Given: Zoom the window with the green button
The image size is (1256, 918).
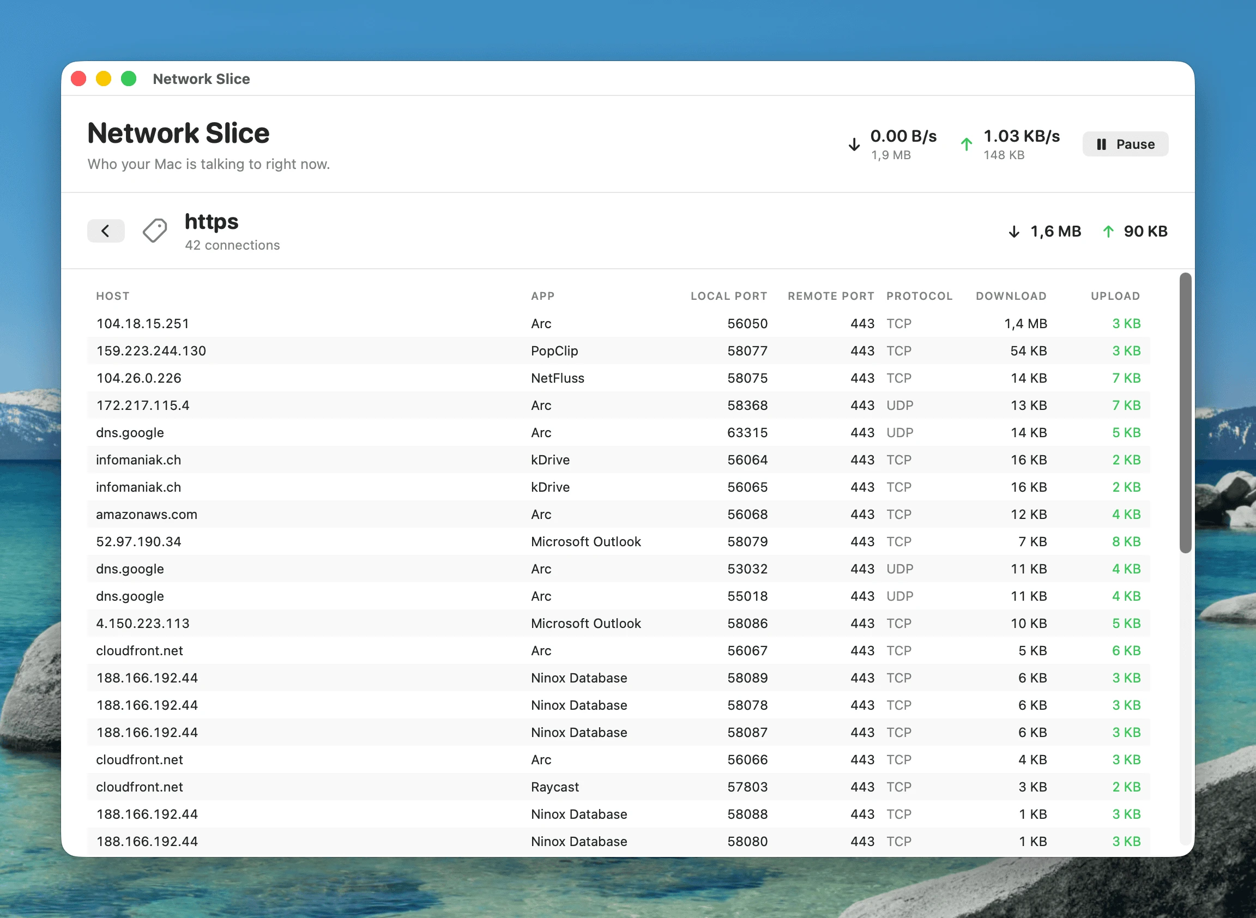Looking at the screenshot, I should point(129,79).
